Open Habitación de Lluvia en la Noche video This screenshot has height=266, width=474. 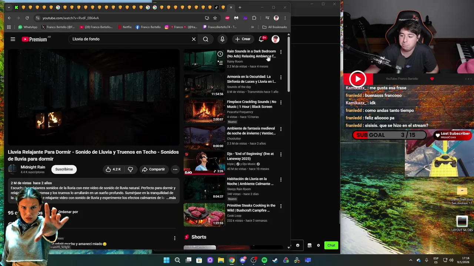tap(250, 181)
